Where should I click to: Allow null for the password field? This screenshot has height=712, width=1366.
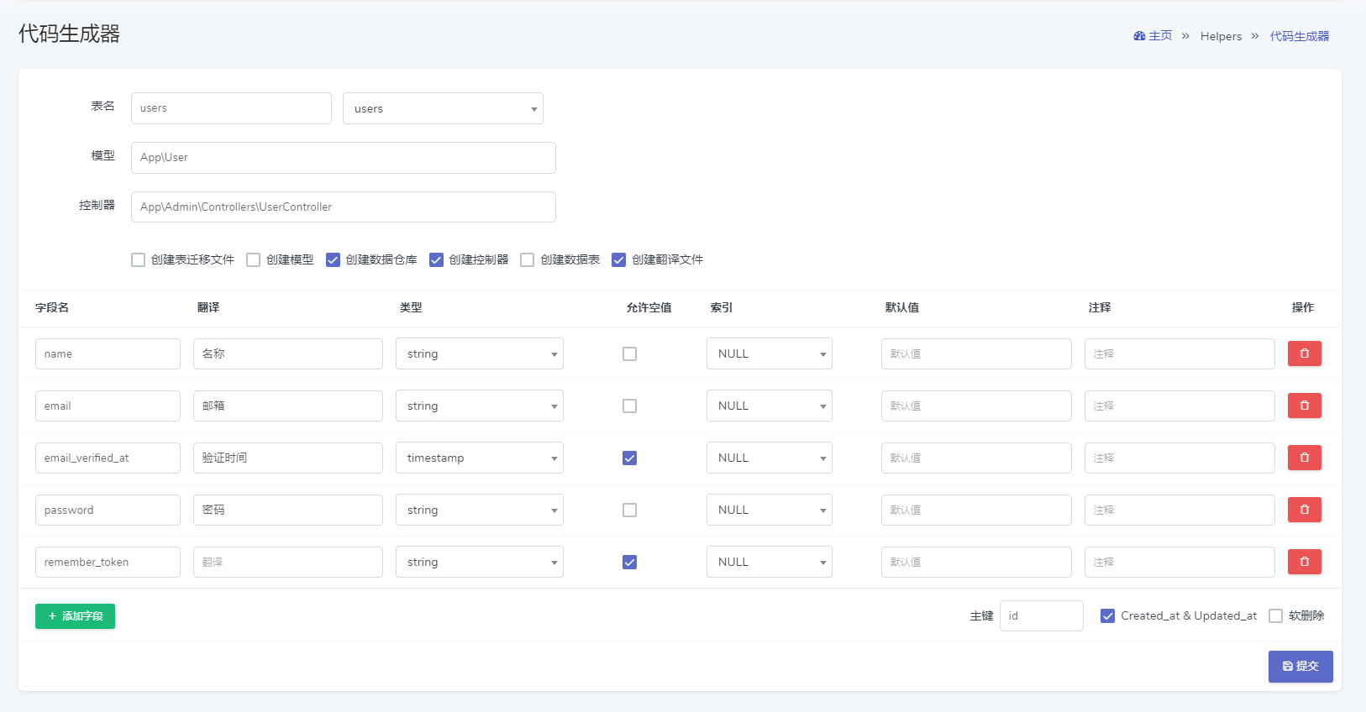pyautogui.click(x=629, y=510)
